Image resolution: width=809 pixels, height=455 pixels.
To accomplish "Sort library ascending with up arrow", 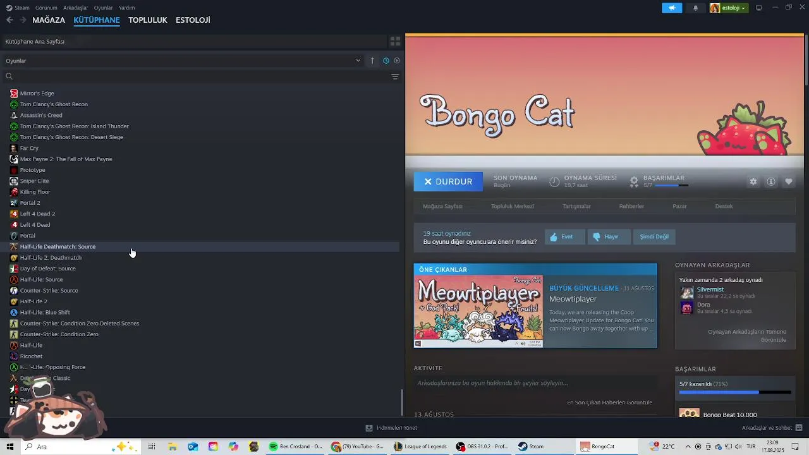I will (x=372, y=61).
